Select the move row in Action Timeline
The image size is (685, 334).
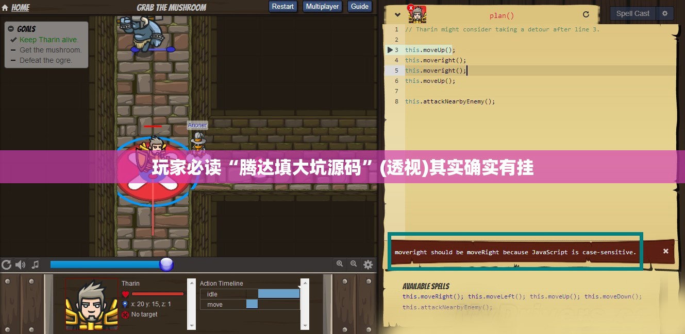tap(250, 304)
